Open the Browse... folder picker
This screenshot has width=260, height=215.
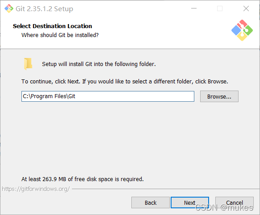click(219, 96)
